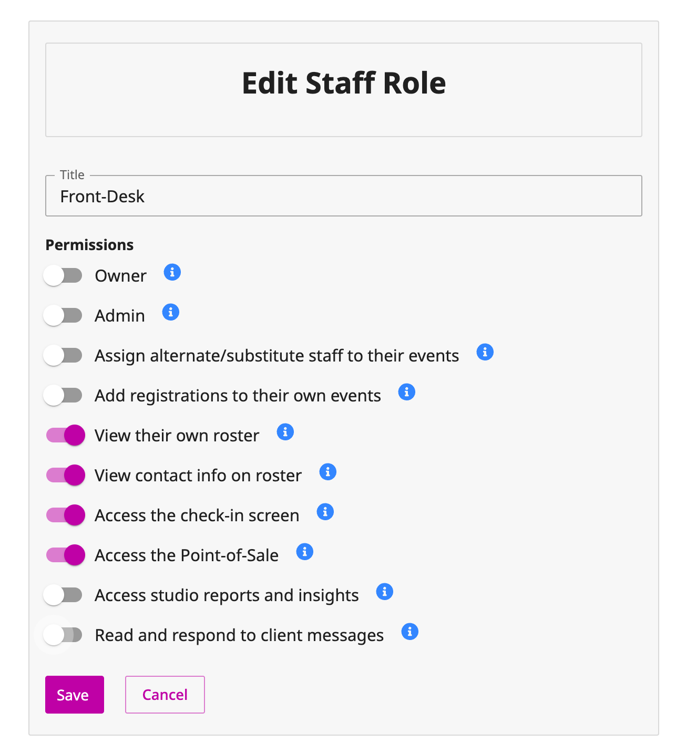Click info icon beside Add registrations
This screenshot has height=743, width=676.
[407, 392]
